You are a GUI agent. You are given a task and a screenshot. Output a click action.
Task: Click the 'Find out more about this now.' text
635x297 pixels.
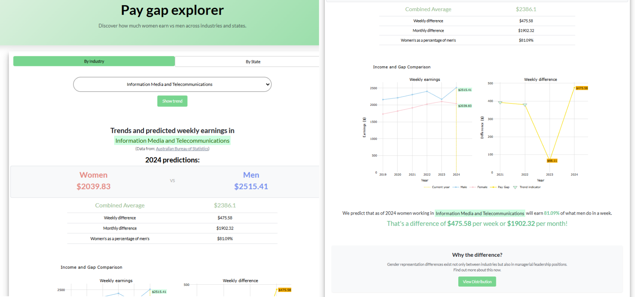point(477,270)
